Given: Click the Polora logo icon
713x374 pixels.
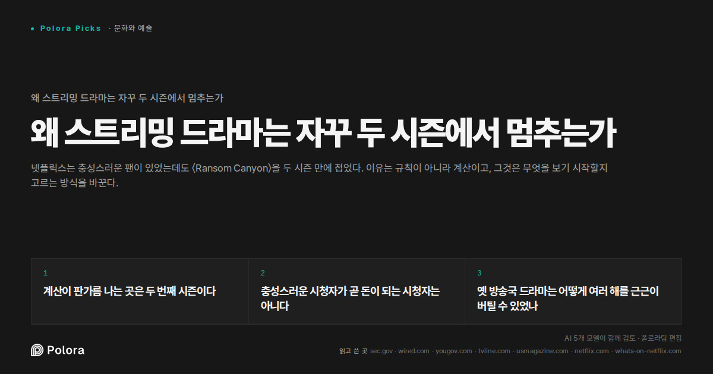Looking at the screenshot, I should pyautogui.click(x=37, y=350).
